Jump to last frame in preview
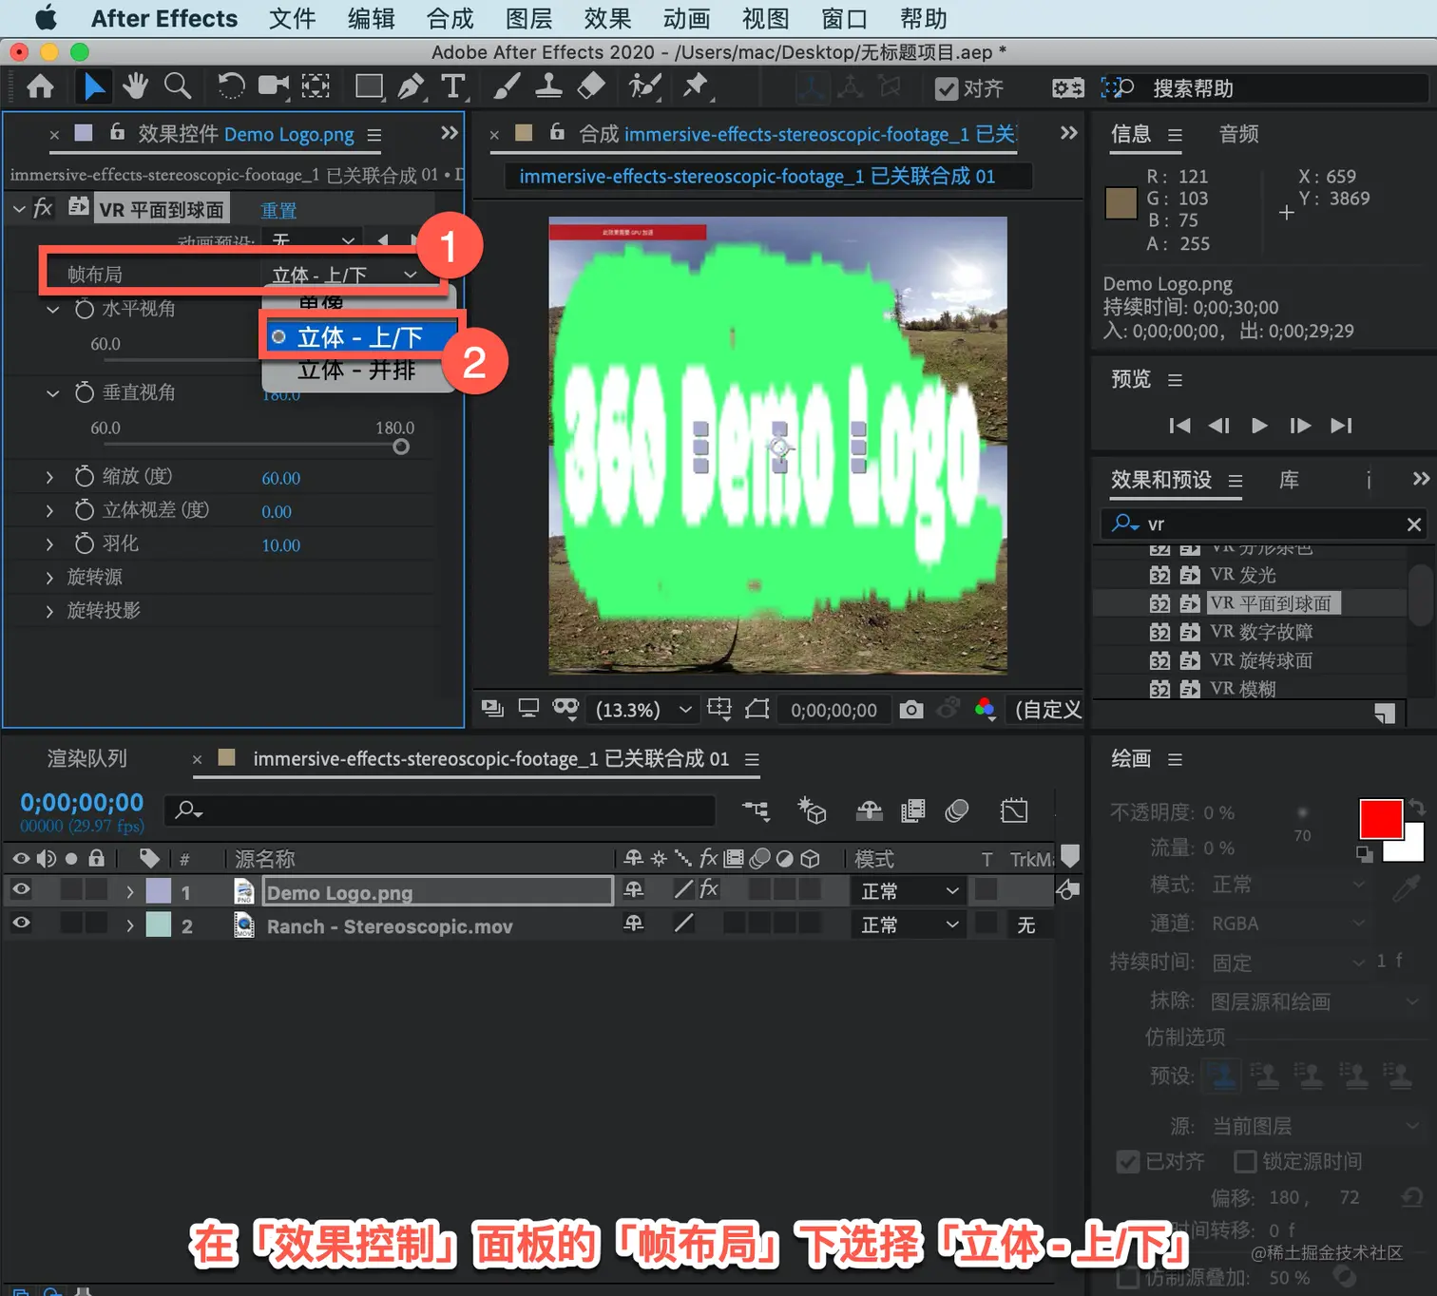 click(1341, 425)
